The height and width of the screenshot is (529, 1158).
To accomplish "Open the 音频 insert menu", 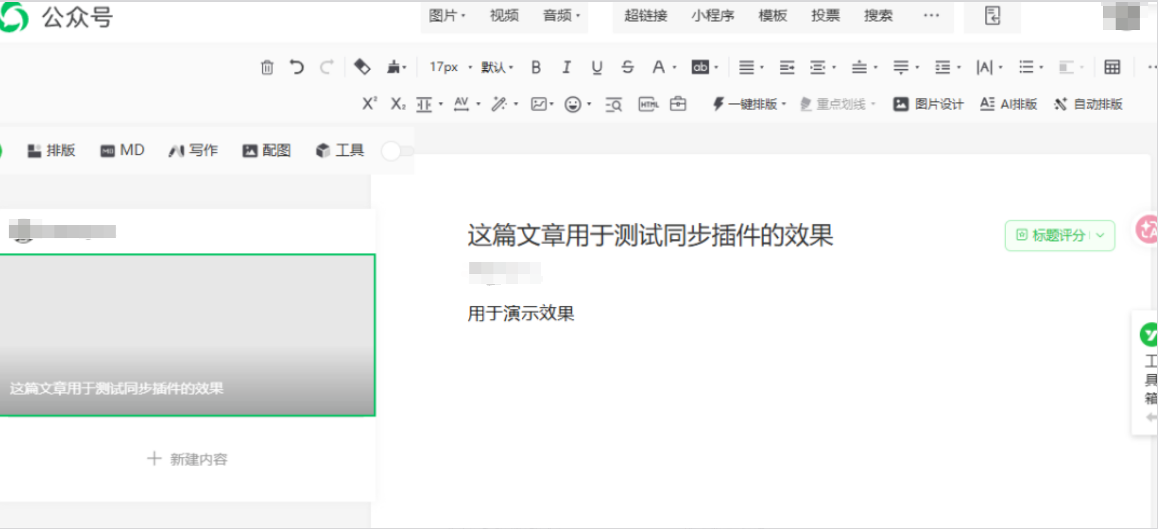I will (x=561, y=16).
